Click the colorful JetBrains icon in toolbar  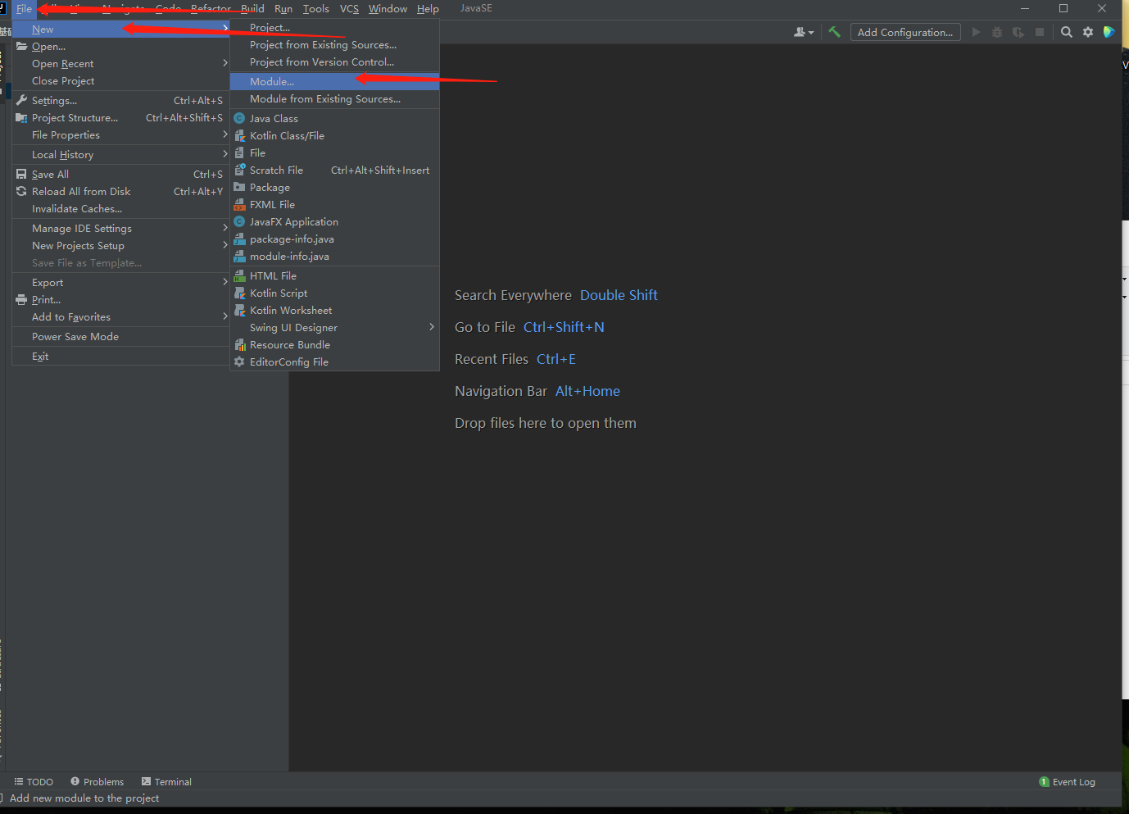click(x=1109, y=32)
